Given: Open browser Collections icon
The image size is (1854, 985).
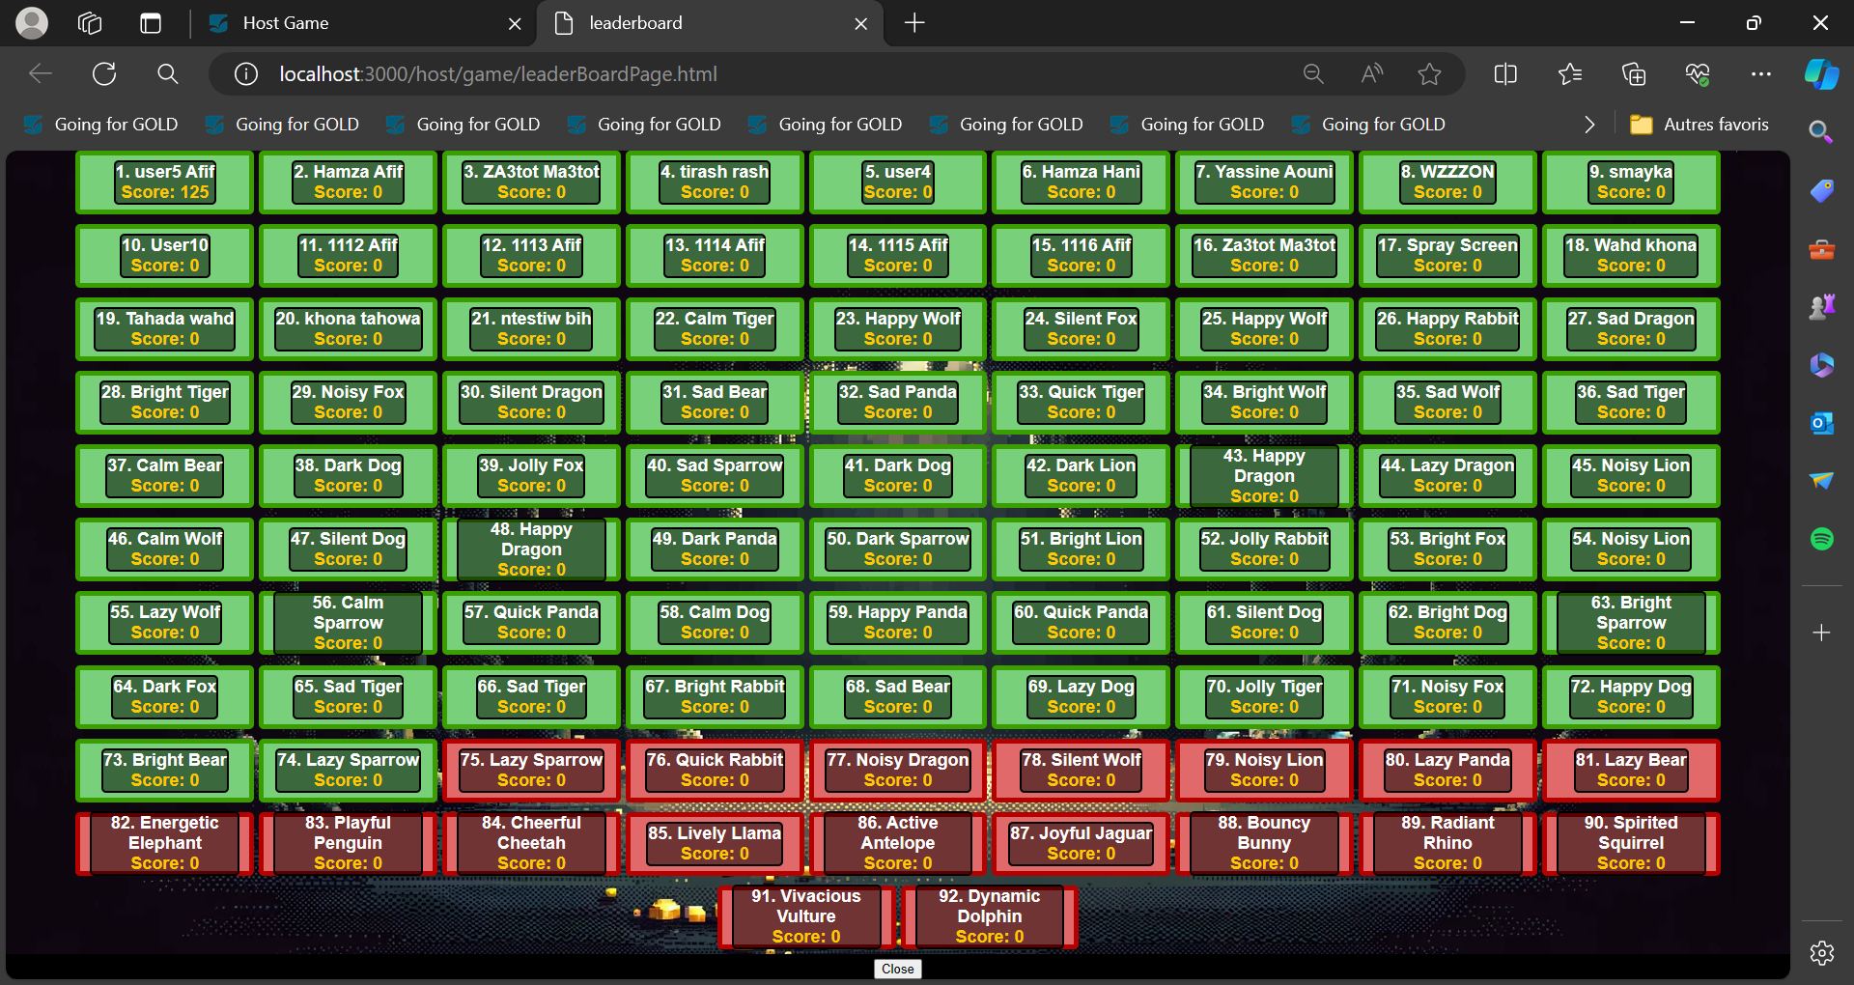Looking at the screenshot, I should (x=1633, y=74).
